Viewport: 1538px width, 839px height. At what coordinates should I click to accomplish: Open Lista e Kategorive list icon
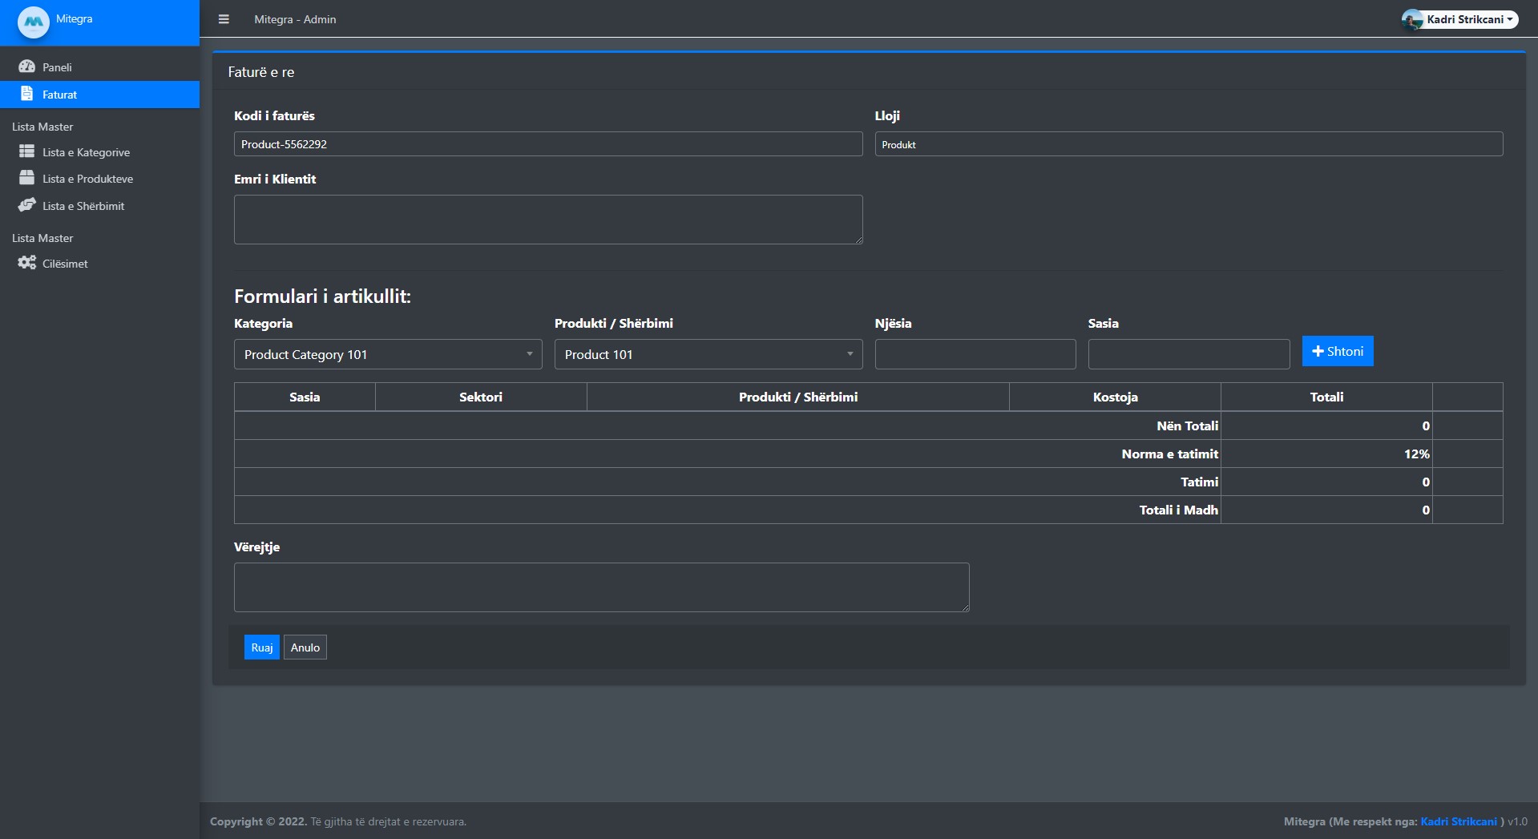27,151
